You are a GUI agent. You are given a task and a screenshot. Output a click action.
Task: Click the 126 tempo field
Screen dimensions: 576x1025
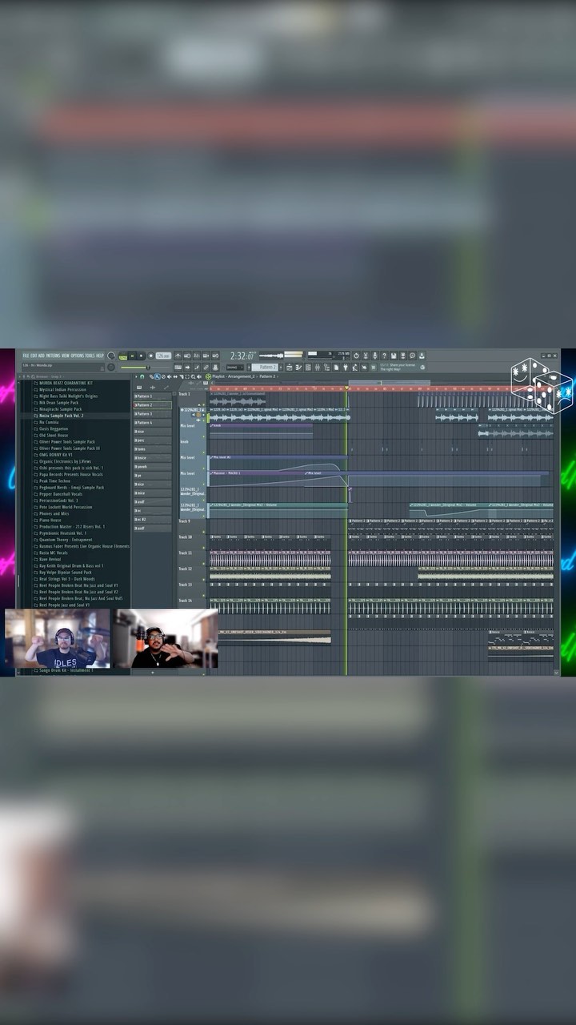(x=163, y=356)
